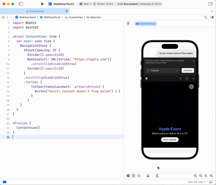The height and width of the screenshot is (185, 216).
Task: Choose the iPhone 16 Pro destination
Action: pyautogui.click(x=103, y=4)
